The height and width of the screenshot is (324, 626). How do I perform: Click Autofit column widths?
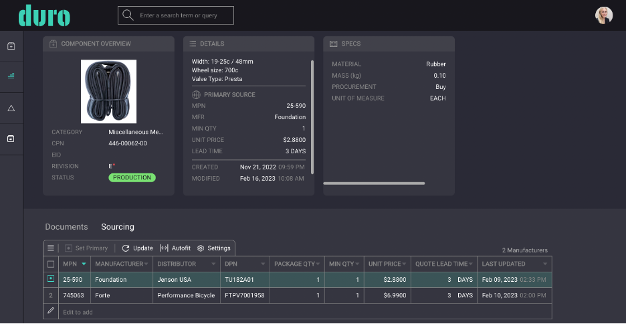point(175,248)
